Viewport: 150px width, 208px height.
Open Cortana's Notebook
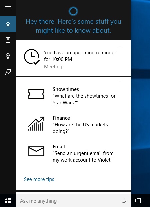[8, 40]
